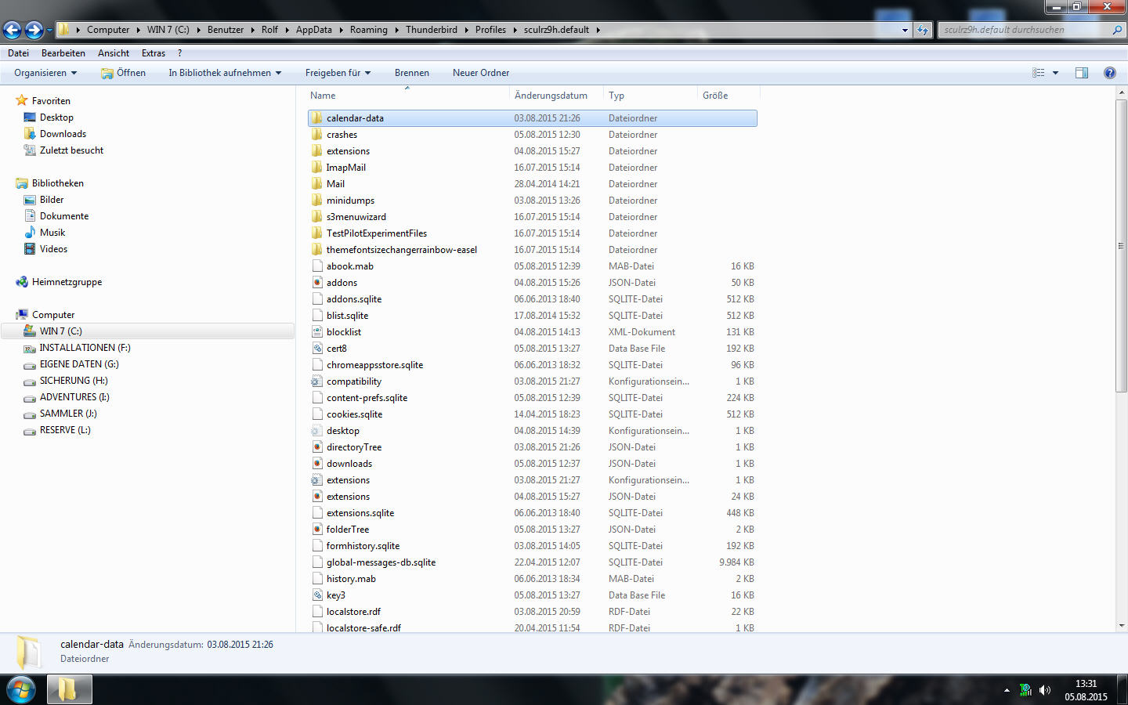Click the Neuer Ordner button
1128x705 pixels.
click(480, 73)
